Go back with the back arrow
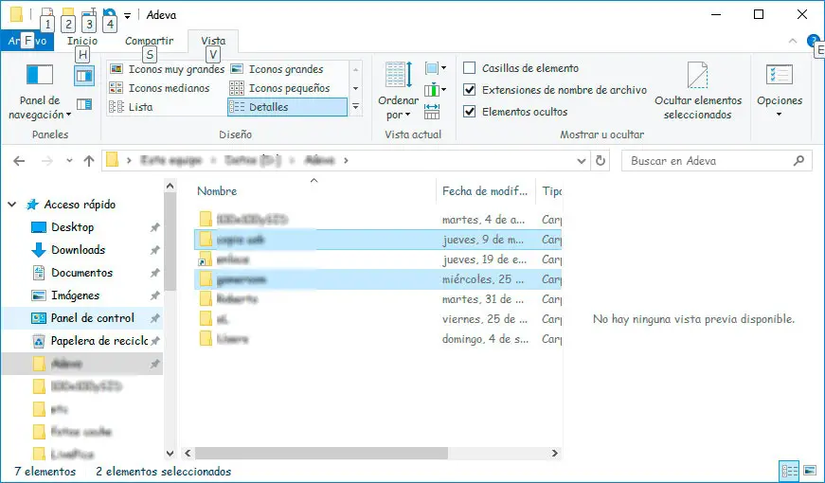The width and height of the screenshot is (825, 483). click(x=19, y=161)
